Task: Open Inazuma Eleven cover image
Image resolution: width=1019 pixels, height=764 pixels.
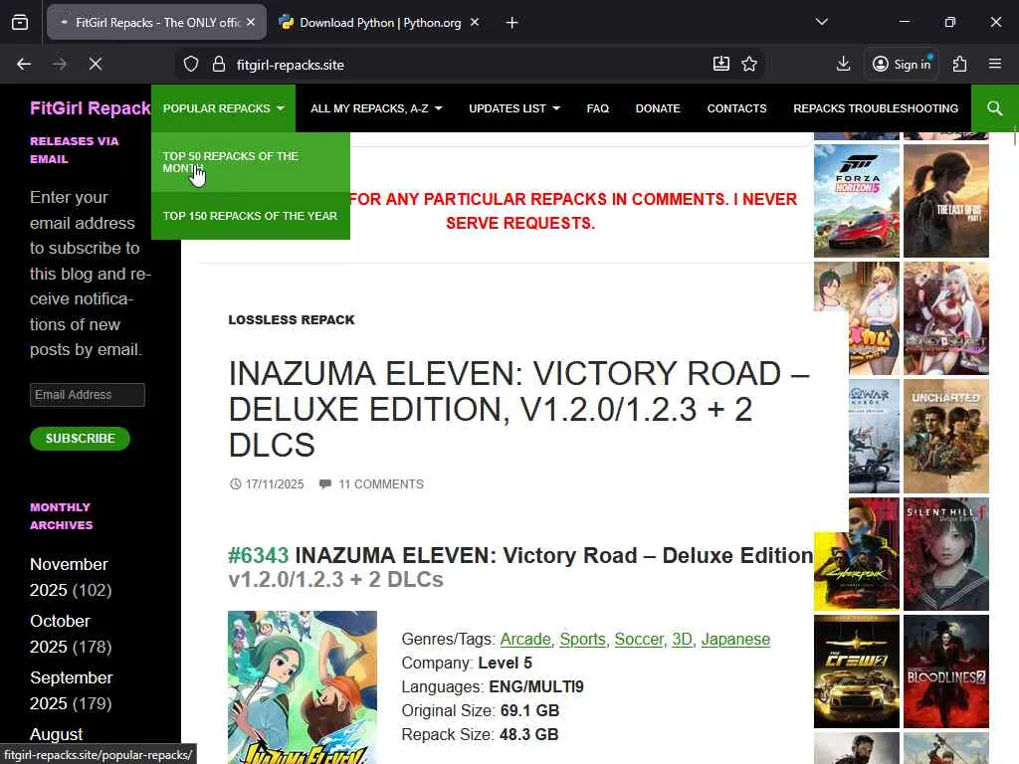Action: pyautogui.click(x=303, y=686)
